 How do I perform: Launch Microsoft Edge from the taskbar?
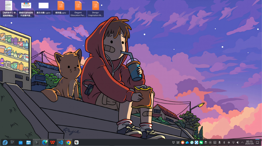coord(45,142)
